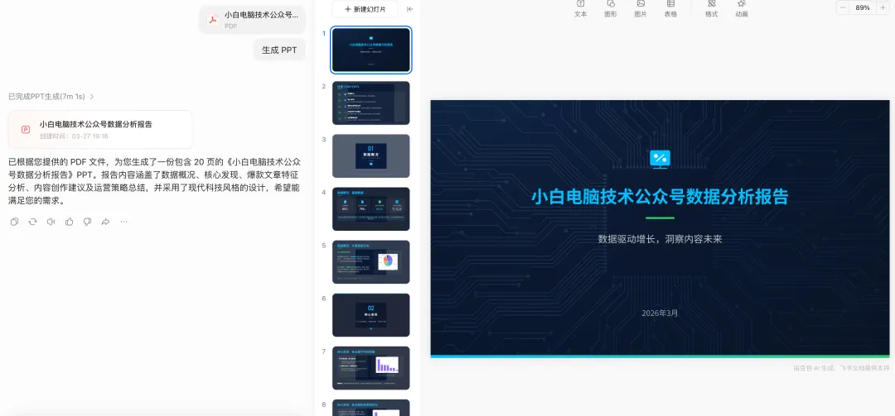This screenshot has height=416, width=895.
Task: Select slide 7 thumbnail with bar chart
Action: [371, 367]
